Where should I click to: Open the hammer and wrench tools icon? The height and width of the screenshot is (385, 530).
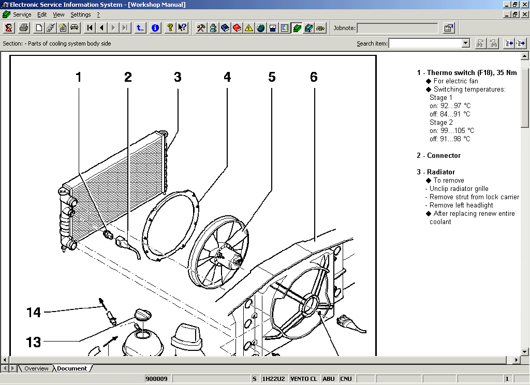coord(201,28)
